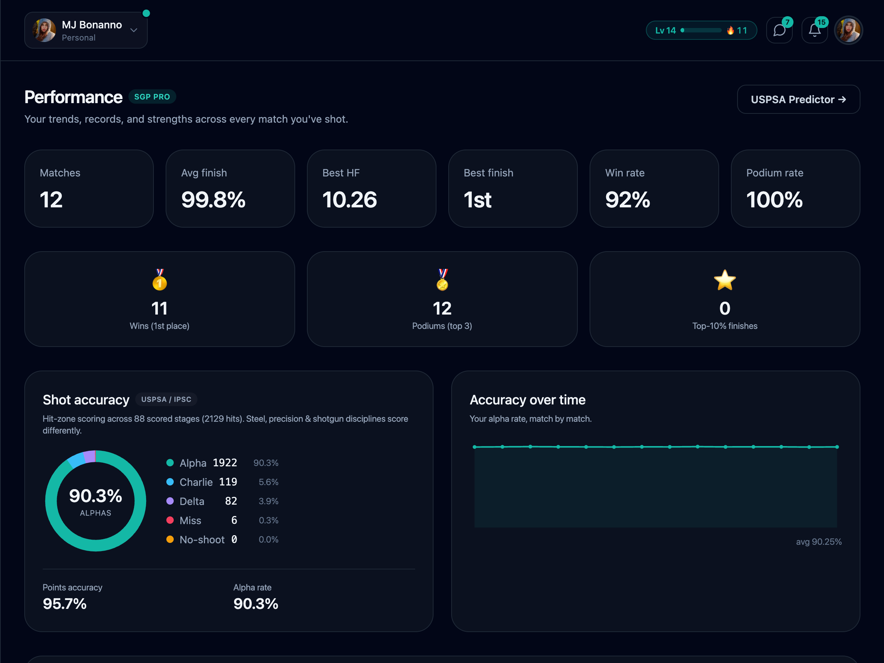
Task: Click the Alpha count 1922
Action: pyautogui.click(x=225, y=463)
